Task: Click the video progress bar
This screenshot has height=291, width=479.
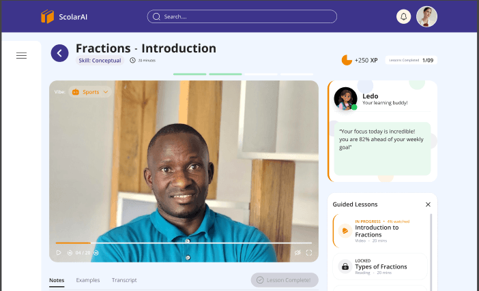Action: tap(184, 243)
